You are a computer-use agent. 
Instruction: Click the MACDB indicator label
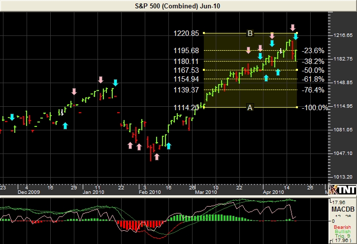[x=343, y=209]
